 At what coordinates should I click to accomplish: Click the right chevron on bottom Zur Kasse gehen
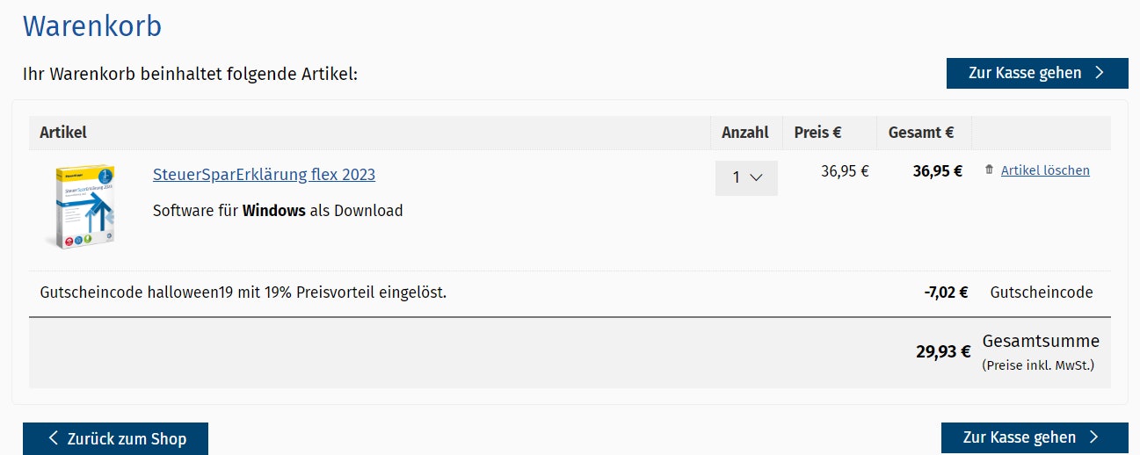pyautogui.click(x=1094, y=437)
